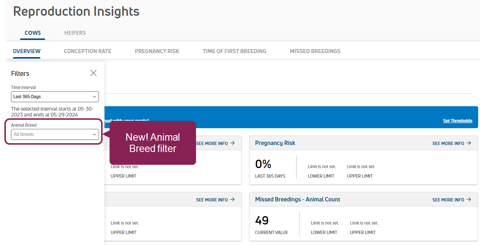
Task: Close the Filters panel with X icon
Action: coord(93,73)
